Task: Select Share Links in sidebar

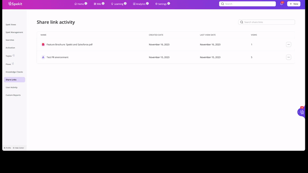Action: [14, 80]
